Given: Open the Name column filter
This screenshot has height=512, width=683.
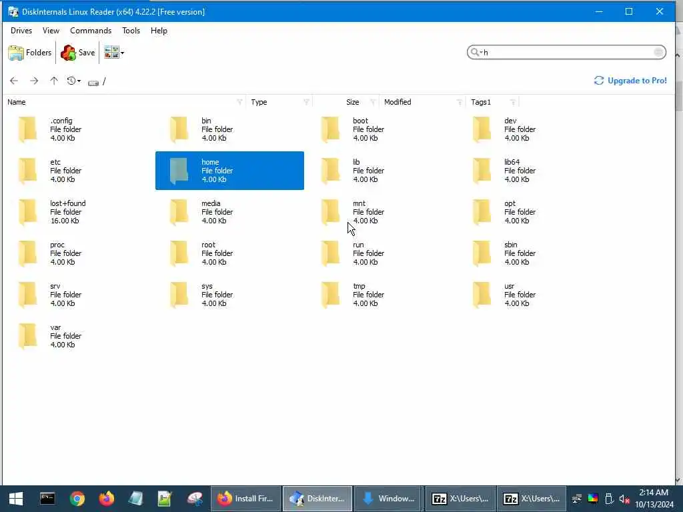Looking at the screenshot, I should click(x=239, y=102).
